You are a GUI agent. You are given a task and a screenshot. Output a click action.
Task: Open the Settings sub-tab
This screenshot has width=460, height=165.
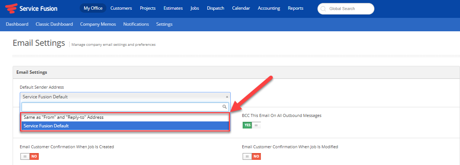tap(164, 24)
